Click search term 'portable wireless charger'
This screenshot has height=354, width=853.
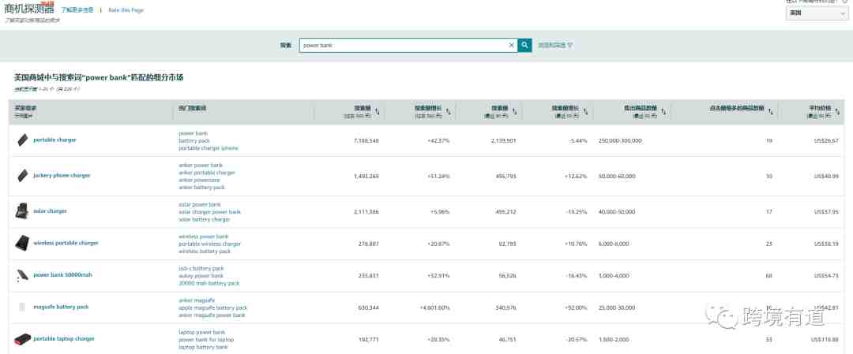click(209, 244)
